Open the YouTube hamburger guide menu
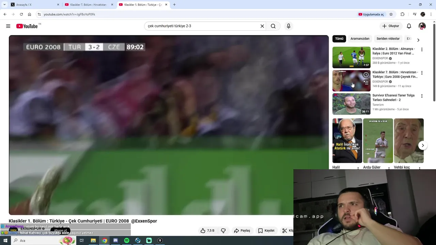This screenshot has width=436, height=245. [8, 26]
